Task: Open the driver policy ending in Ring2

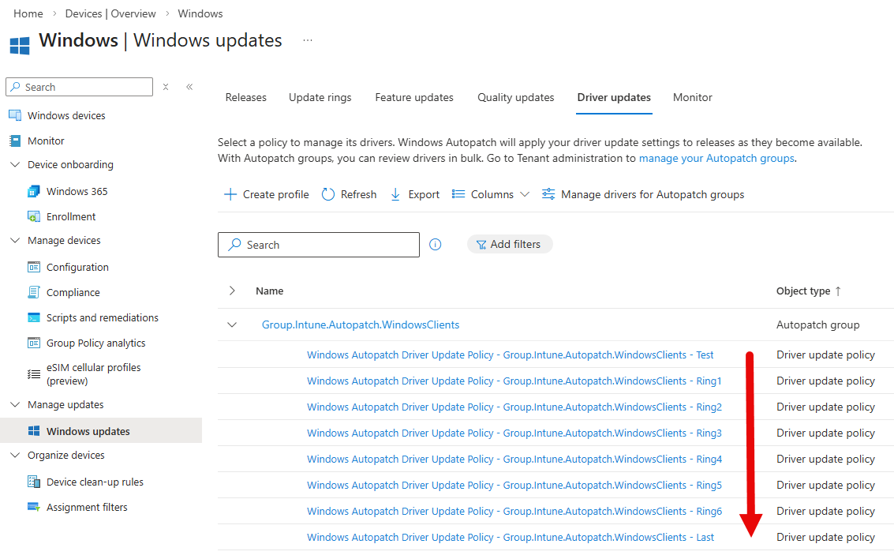Action: 514,407
